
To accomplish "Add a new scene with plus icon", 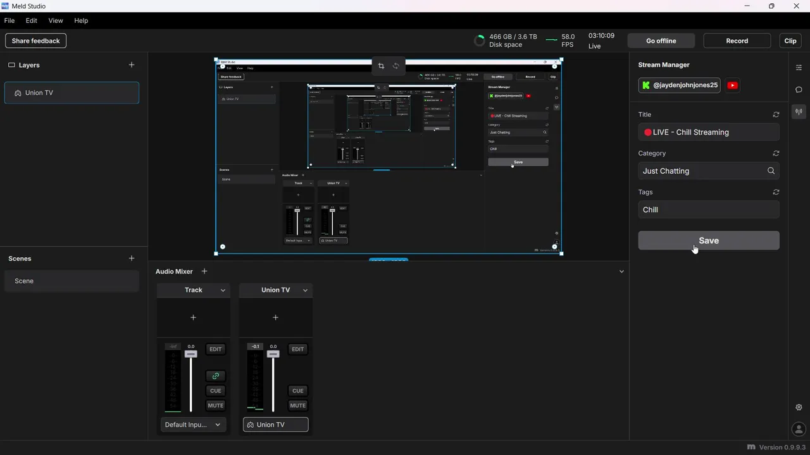I will click(x=132, y=258).
